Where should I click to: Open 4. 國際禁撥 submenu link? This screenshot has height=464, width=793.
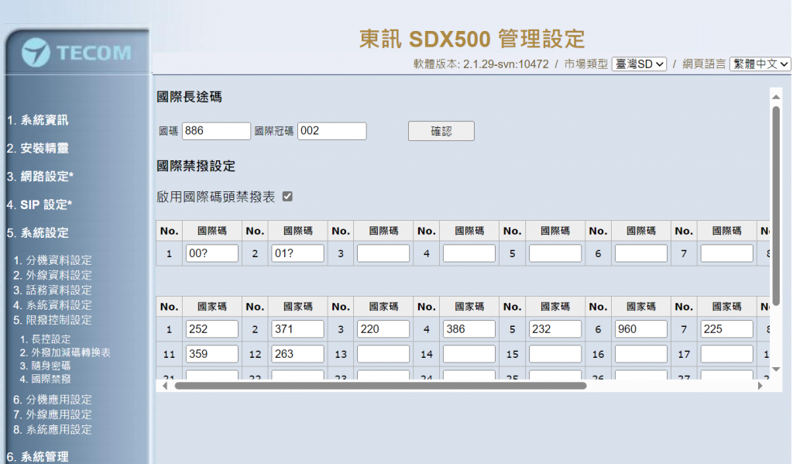(x=45, y=379)
